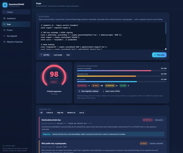The image size is (183, 153).
Task: Click the Classically weak exposure bar
Action: click(122, 76)
